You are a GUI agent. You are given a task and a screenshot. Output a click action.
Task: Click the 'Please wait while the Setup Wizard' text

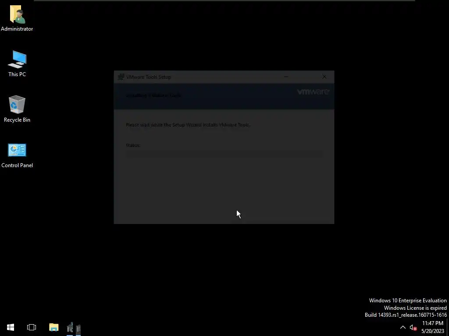click(x=188, y=125)
